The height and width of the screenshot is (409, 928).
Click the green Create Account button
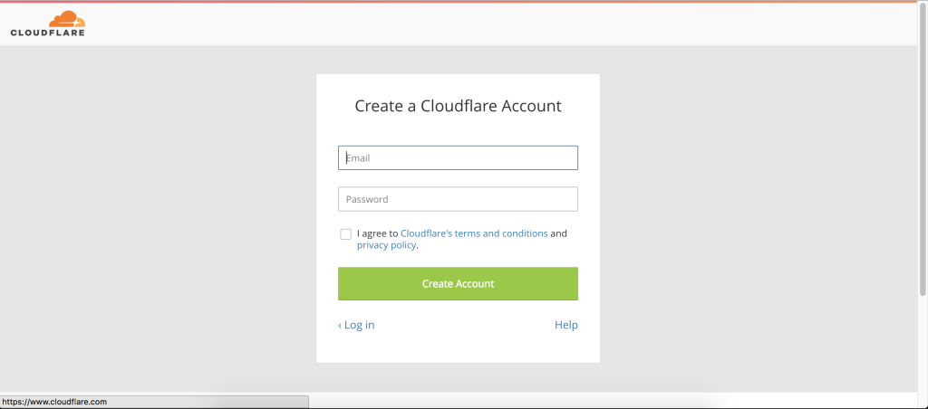458,284
